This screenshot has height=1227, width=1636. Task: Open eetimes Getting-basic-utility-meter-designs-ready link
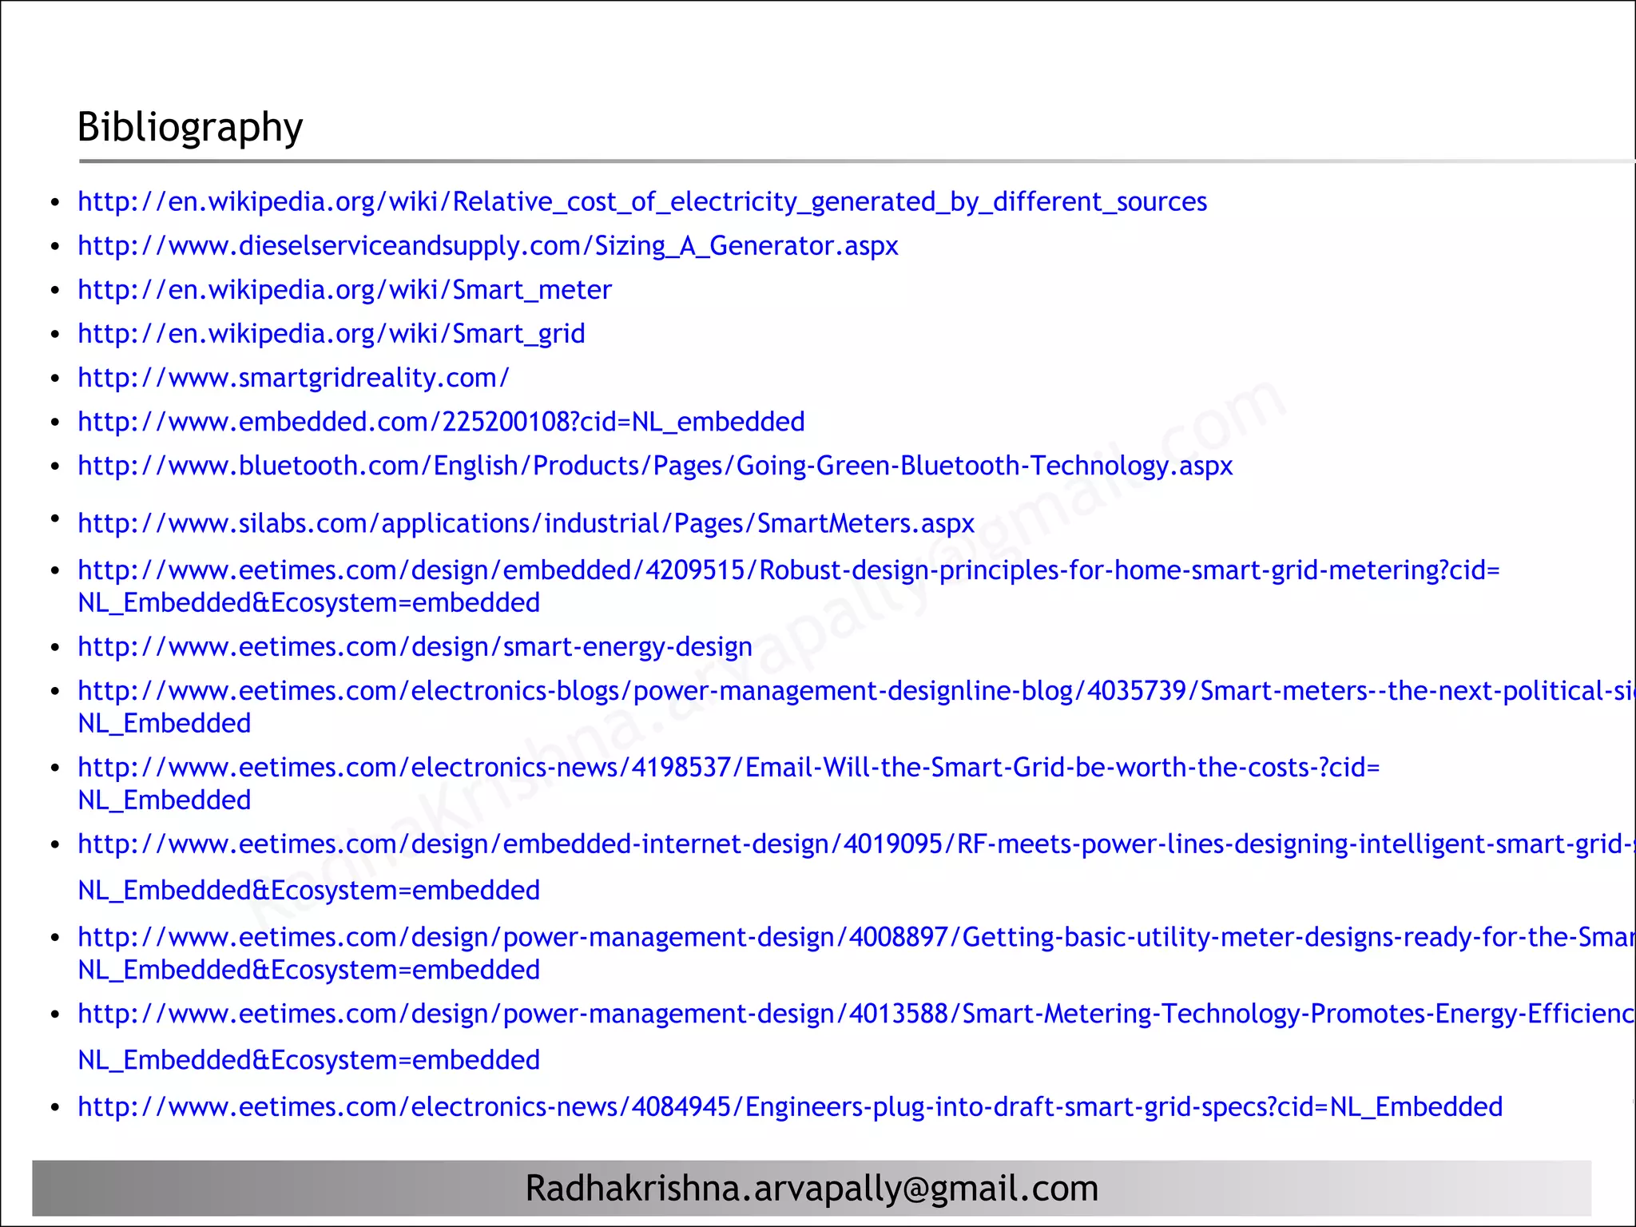(856, 953)
